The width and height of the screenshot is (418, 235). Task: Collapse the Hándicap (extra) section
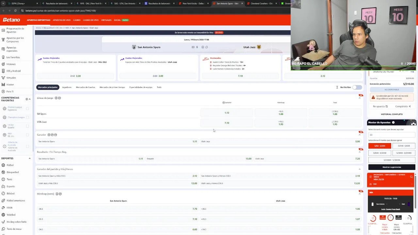click(360, 194)
